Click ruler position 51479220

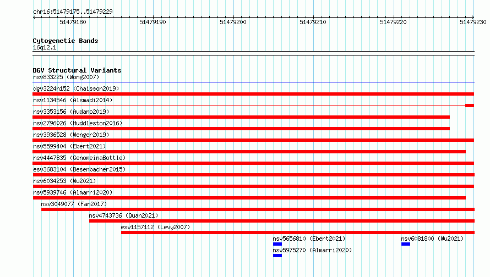[393, 22]
